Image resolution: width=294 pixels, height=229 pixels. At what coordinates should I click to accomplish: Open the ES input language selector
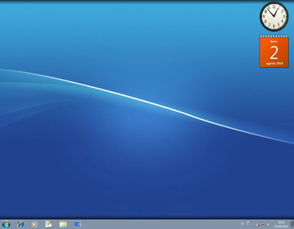(x=243, y=224)
